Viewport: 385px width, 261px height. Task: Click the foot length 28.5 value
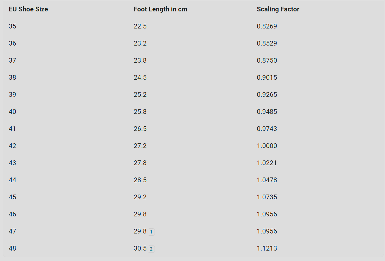[x=140, y=180]
